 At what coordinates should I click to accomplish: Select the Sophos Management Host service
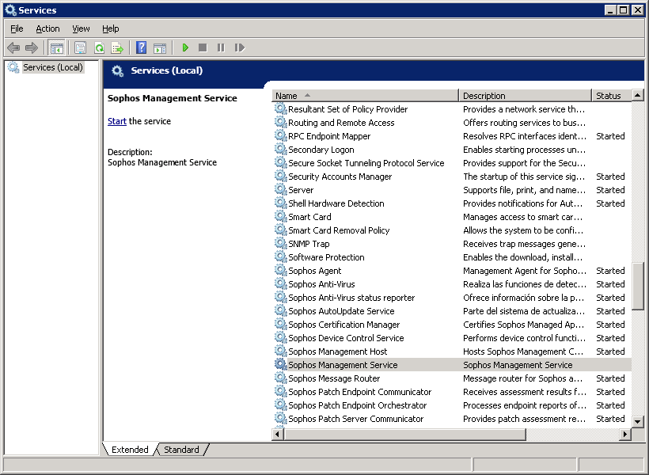[338, 351]
